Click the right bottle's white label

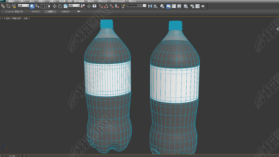click(x=175, y=84)
